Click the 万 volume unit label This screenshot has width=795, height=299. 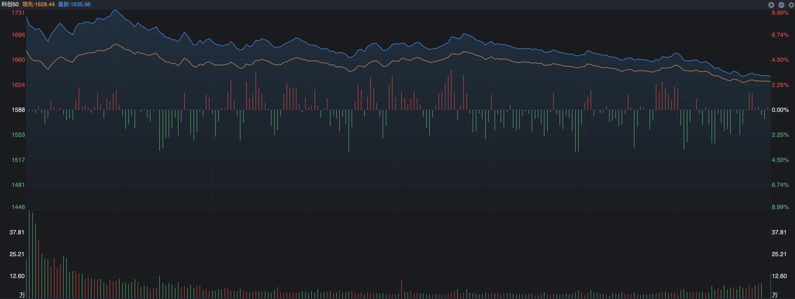(x=22, y=294)
